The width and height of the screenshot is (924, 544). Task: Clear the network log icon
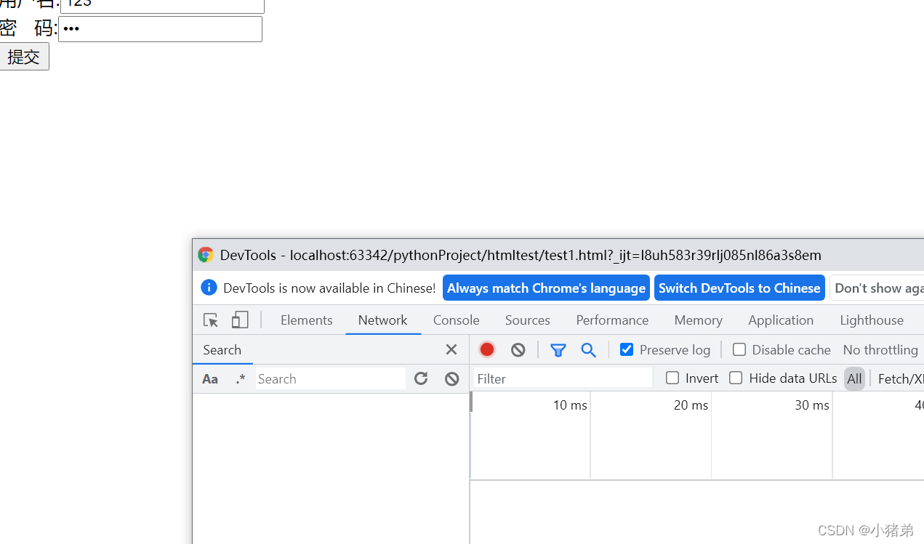coord(518,350)
